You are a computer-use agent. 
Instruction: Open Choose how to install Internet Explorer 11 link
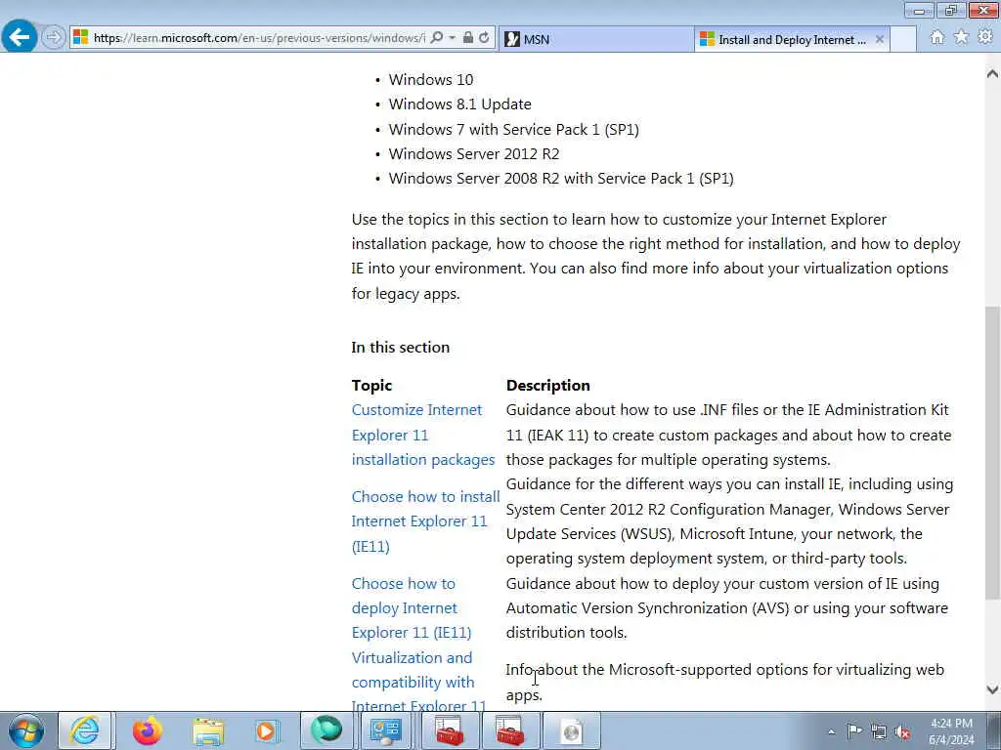click(426, 521)
